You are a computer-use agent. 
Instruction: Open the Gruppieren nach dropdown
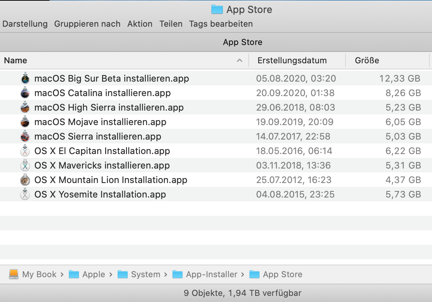click(x=87, y=24)
